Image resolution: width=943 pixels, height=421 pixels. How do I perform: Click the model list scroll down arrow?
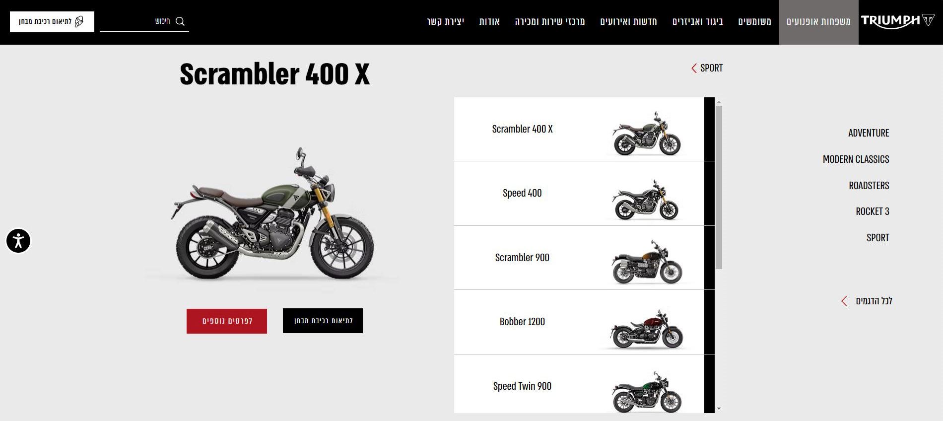point(719,409)
